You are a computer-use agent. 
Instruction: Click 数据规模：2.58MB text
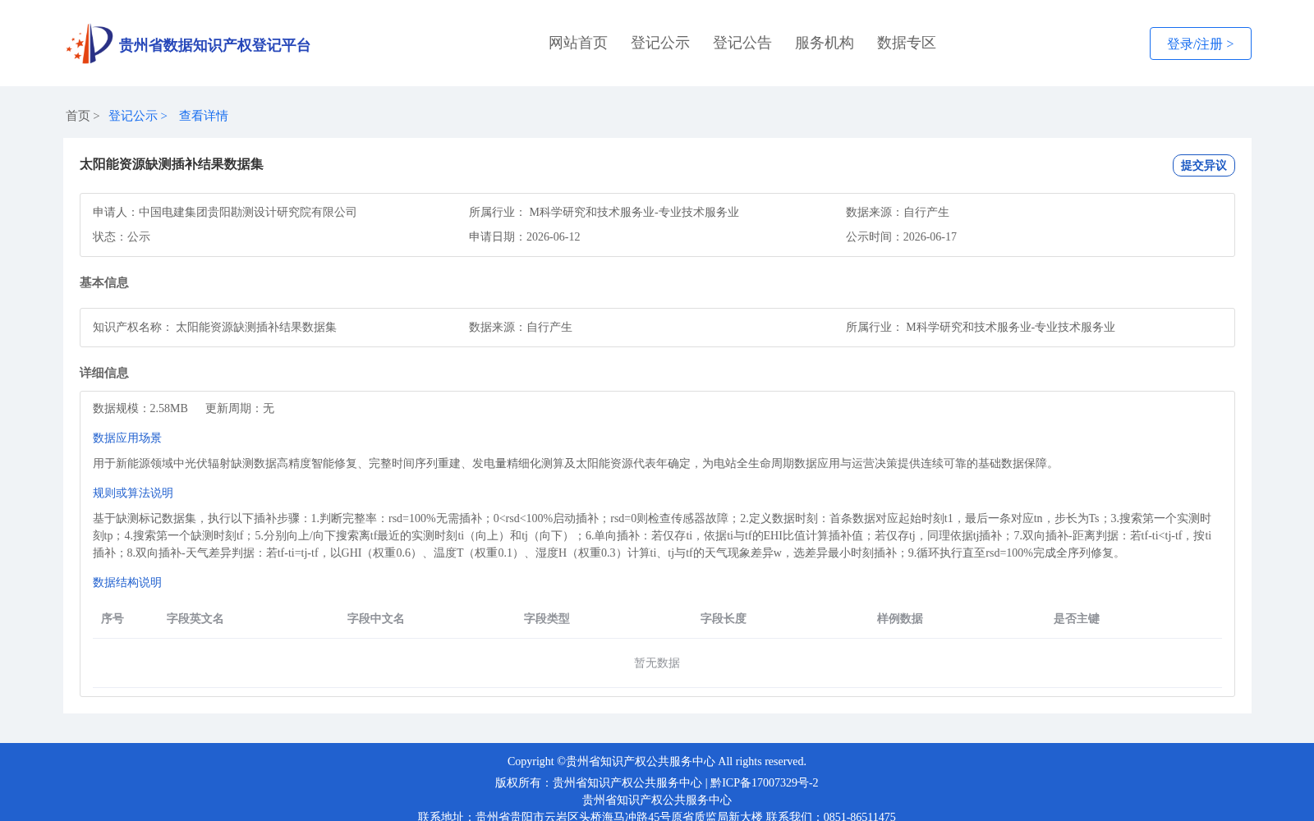coord(140,408)
